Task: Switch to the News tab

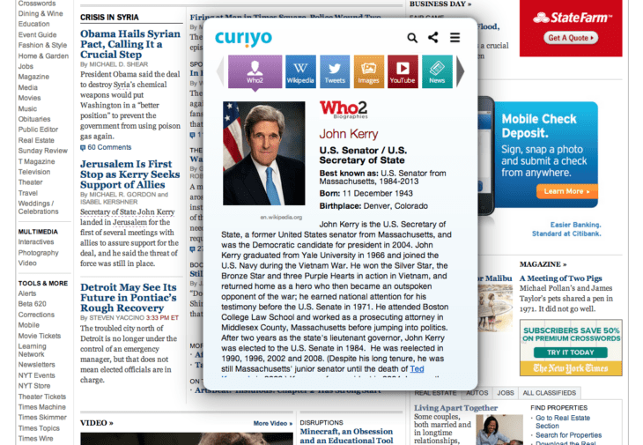Action: click(x=437, y=71)
